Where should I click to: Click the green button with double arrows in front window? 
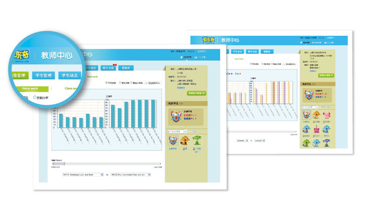[x=196, y=93]
